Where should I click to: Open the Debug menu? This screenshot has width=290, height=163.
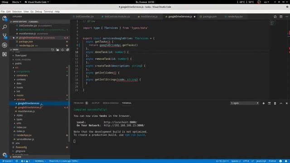(x=39, y=11)
